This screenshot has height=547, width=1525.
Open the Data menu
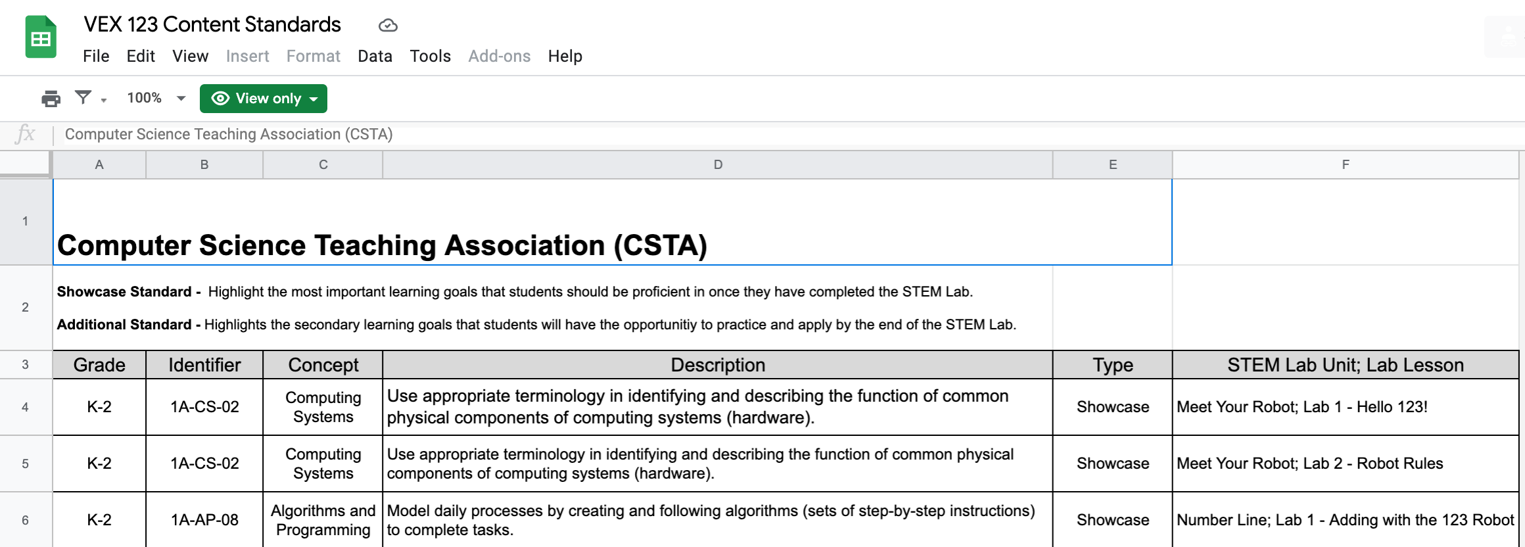(374, 56)
